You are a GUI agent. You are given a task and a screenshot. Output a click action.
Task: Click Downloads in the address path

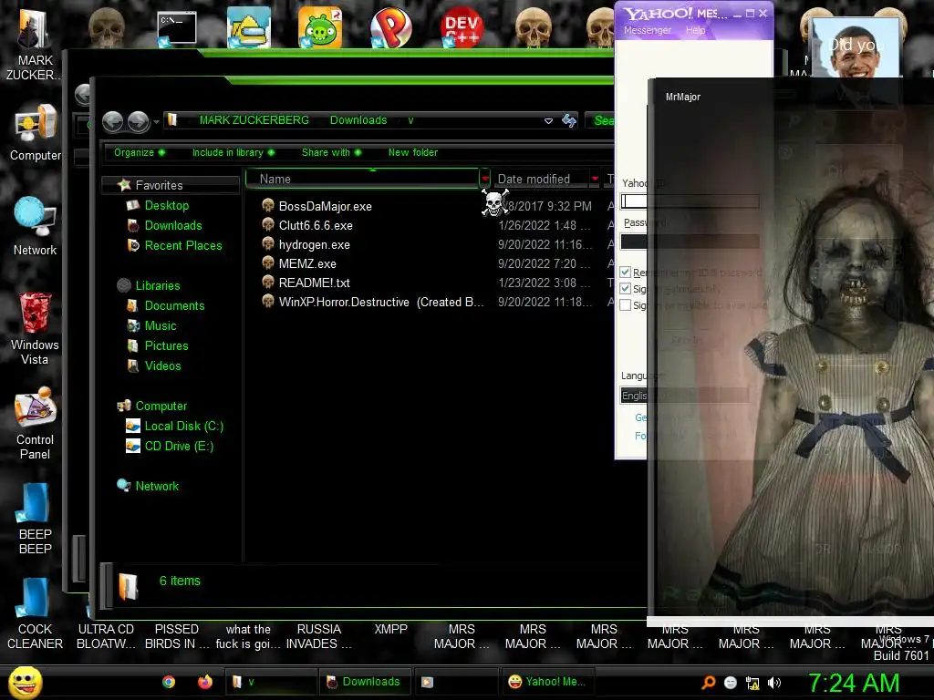358,120
